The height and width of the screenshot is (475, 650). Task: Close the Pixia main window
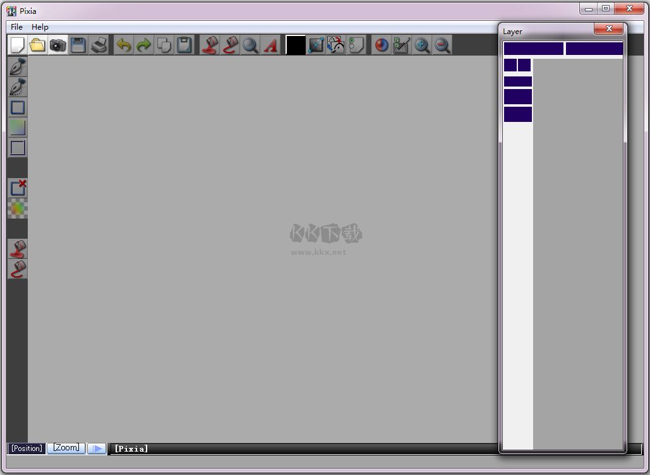[629, 8]
